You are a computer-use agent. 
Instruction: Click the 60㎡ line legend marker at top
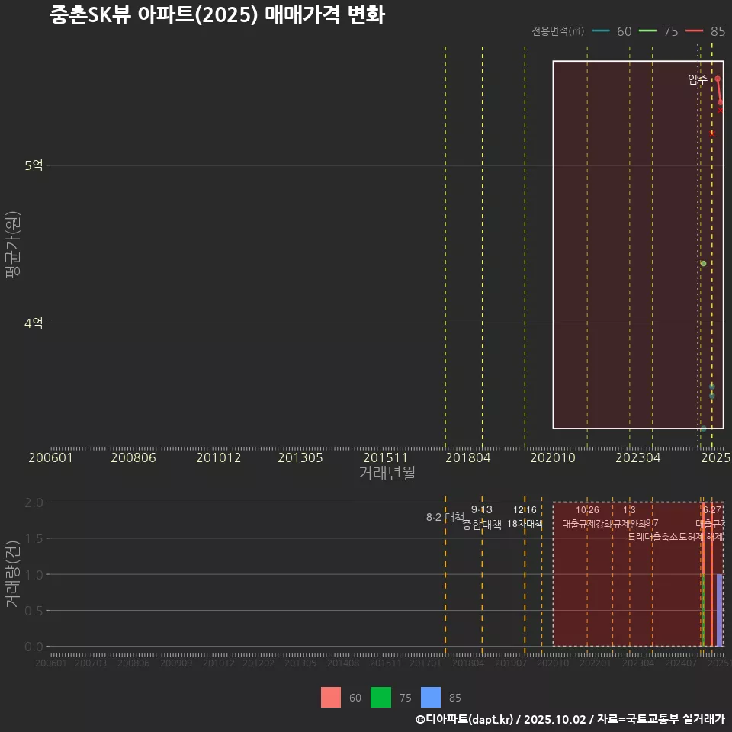(601, 31)
